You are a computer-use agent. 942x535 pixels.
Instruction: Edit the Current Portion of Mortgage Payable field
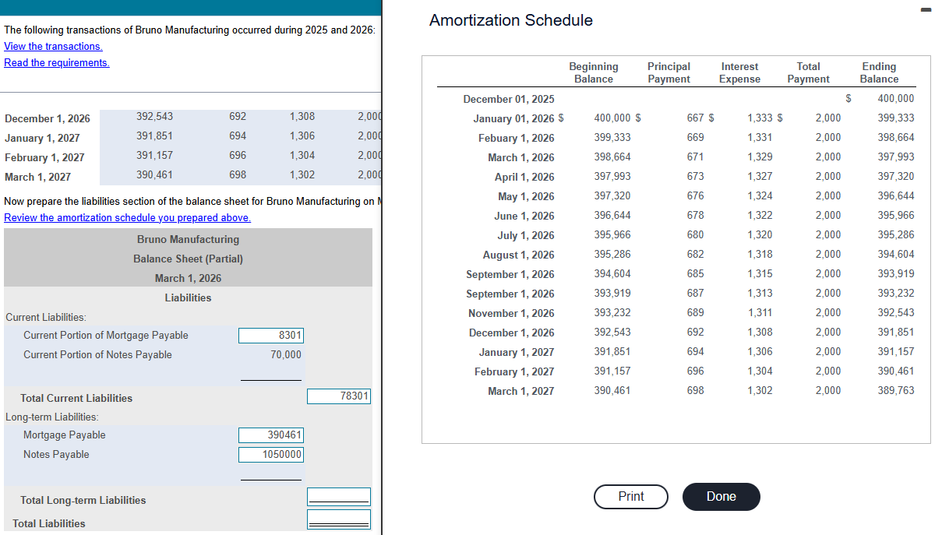tap(271, 336)
